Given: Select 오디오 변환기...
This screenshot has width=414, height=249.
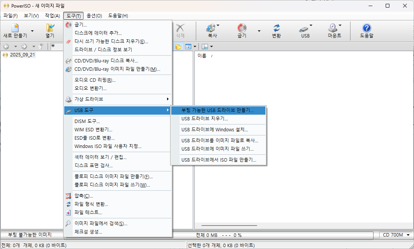Looking at the screenshot, I should point(118,88).
